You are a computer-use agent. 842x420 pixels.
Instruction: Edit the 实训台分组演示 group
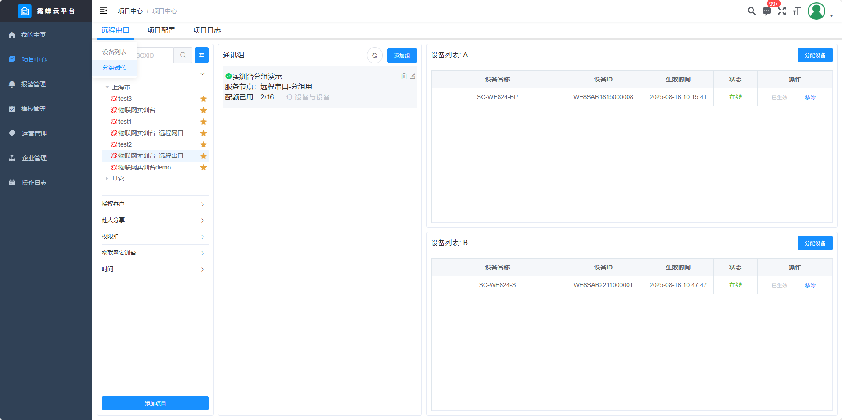(413, 76)
